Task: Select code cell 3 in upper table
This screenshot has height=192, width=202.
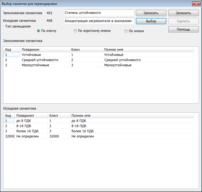Action: coord(12,65)
